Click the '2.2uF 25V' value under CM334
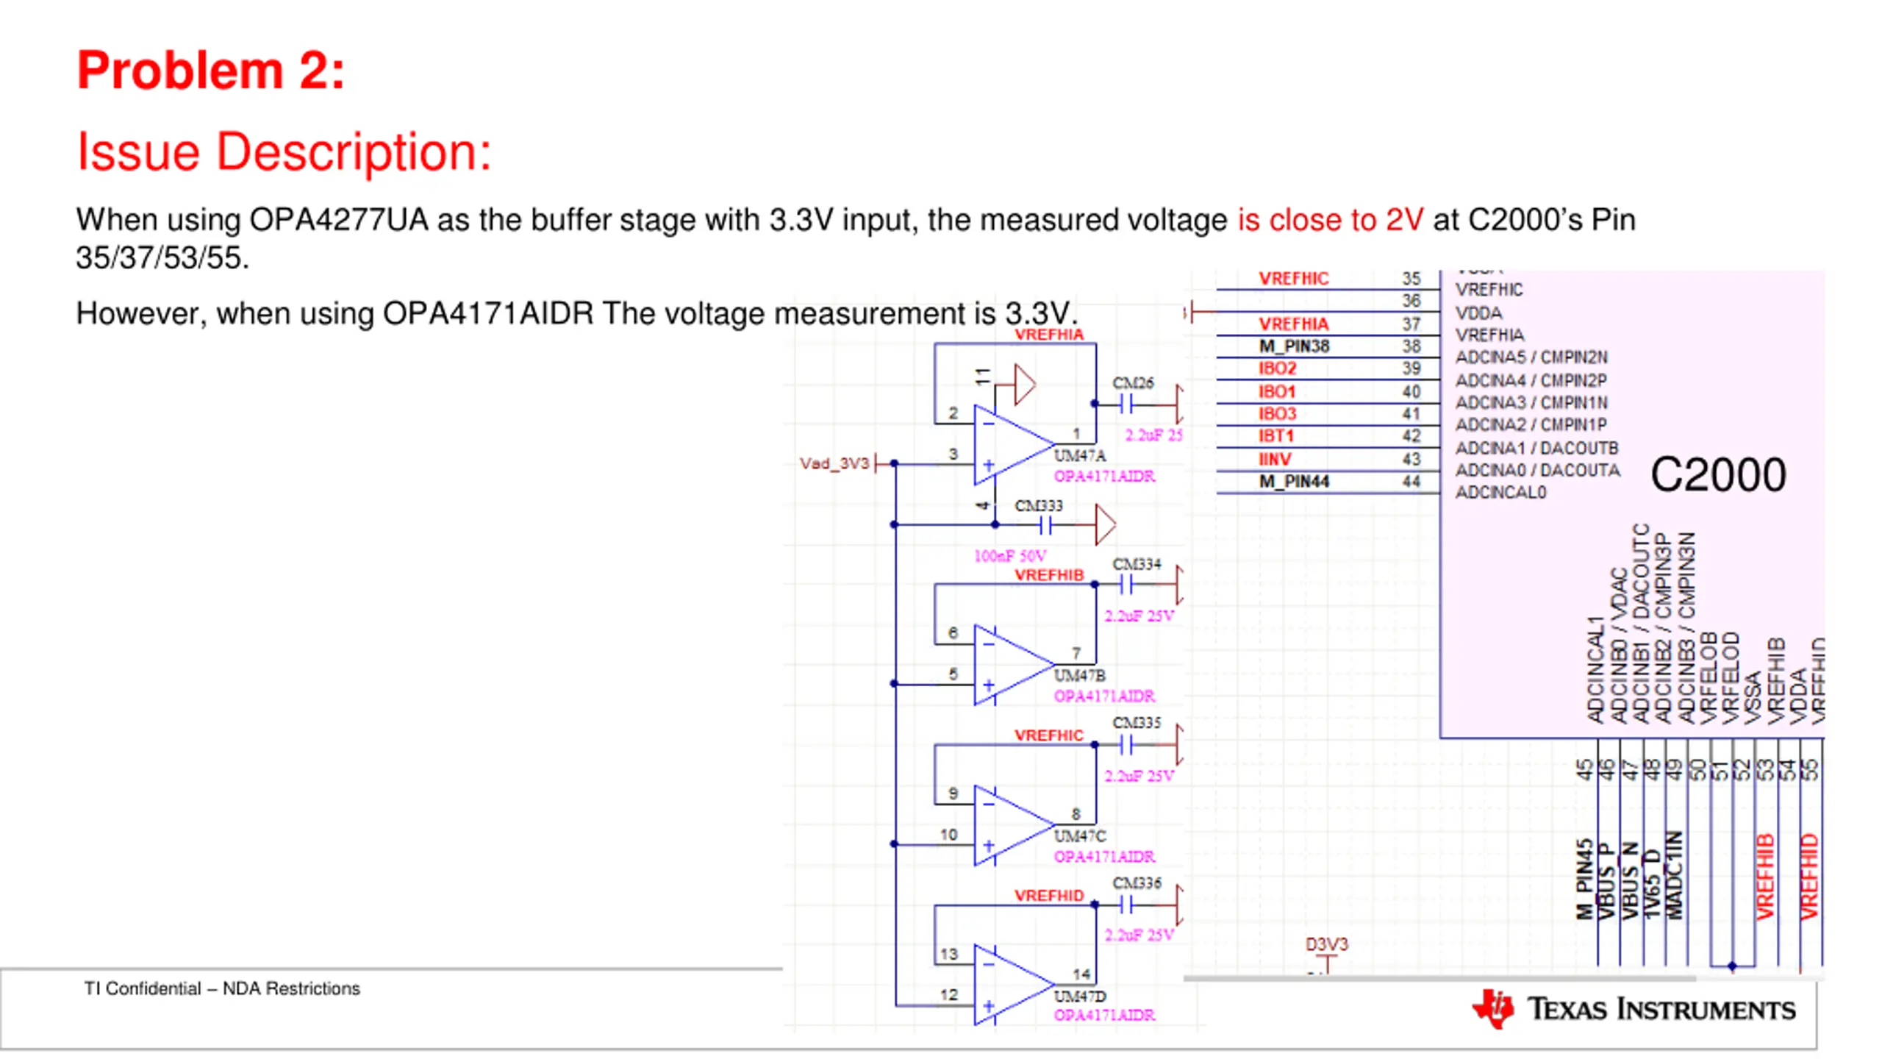The width and height of the screenshot is (1882, 1059). point(1139,616)
